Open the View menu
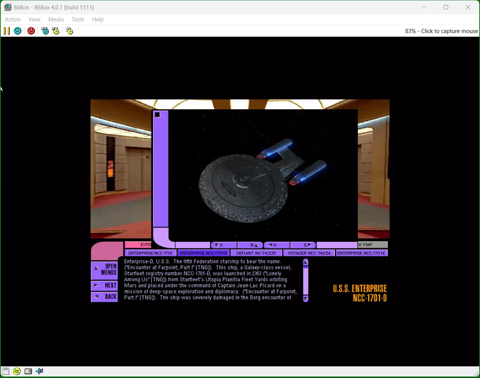The width and height of the screenshot is (480, 378). (34, 20)
